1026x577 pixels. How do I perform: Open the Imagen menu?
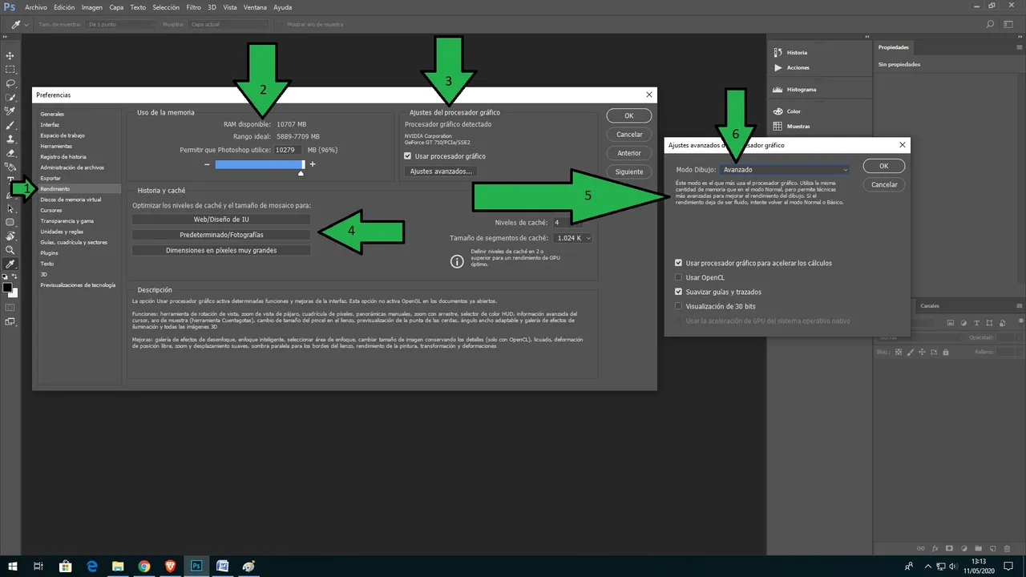[91, 7]
